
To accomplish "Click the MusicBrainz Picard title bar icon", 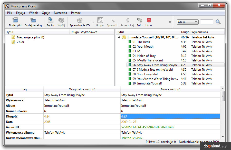I will pos(7,6).
